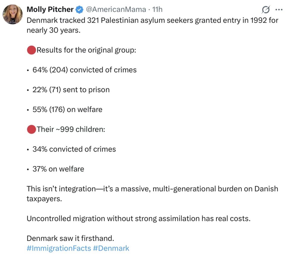Open the @AmericanMama handle
Screen dimensions: 285x256
[116, 9]
